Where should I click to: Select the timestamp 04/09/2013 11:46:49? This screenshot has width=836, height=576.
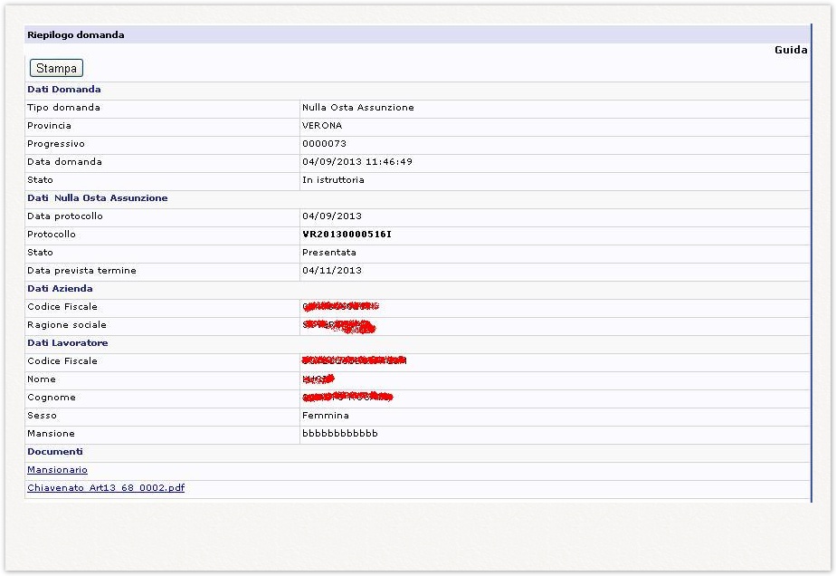(356, 162)
